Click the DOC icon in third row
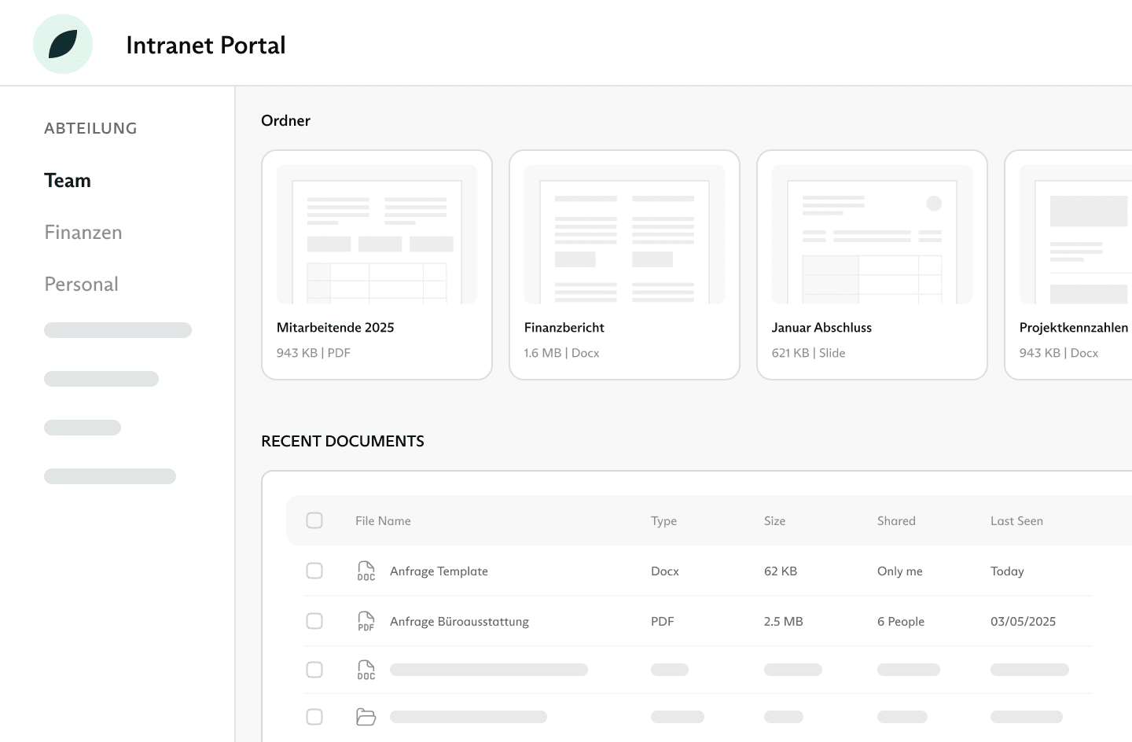 pos(366,670)
